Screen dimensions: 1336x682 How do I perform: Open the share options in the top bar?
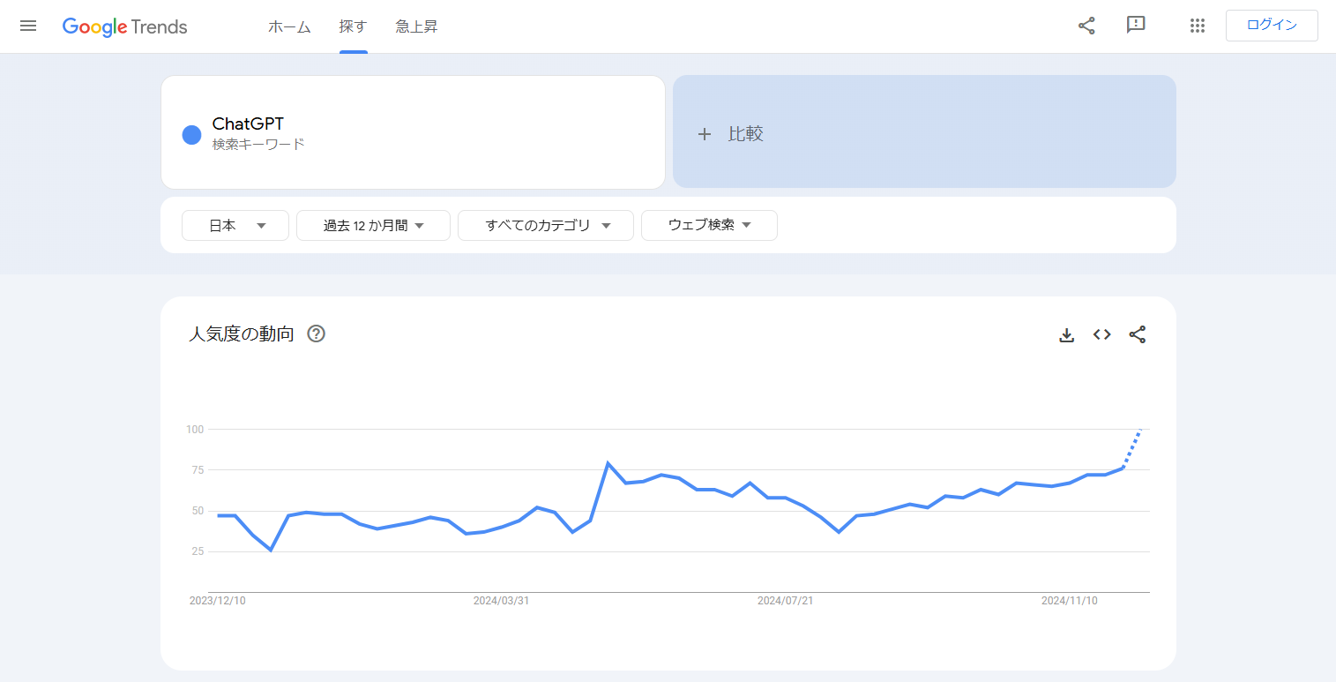pos(1086,26)
